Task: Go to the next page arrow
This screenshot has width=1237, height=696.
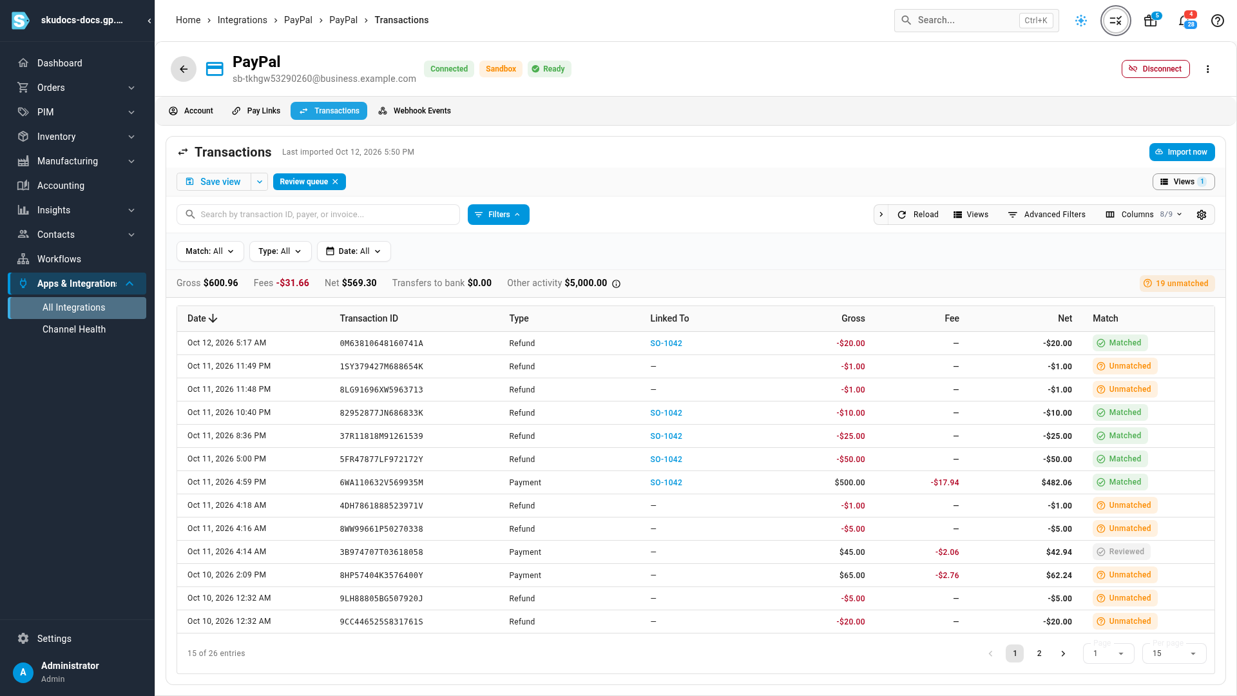Action: point(1063,653)
